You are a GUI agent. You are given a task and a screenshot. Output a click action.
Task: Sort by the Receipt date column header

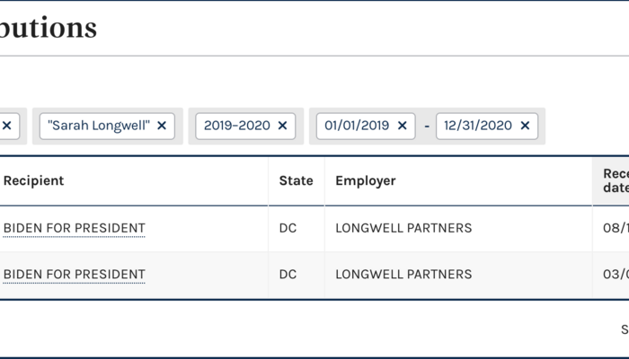tap(615, 180)
